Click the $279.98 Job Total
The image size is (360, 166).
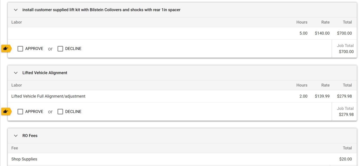pyautogui.click(x=346, y=115)
